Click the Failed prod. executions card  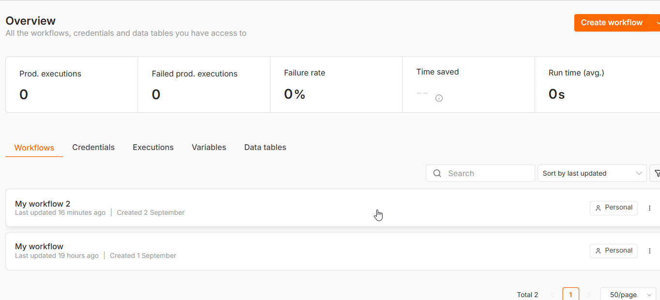[204, 85]
